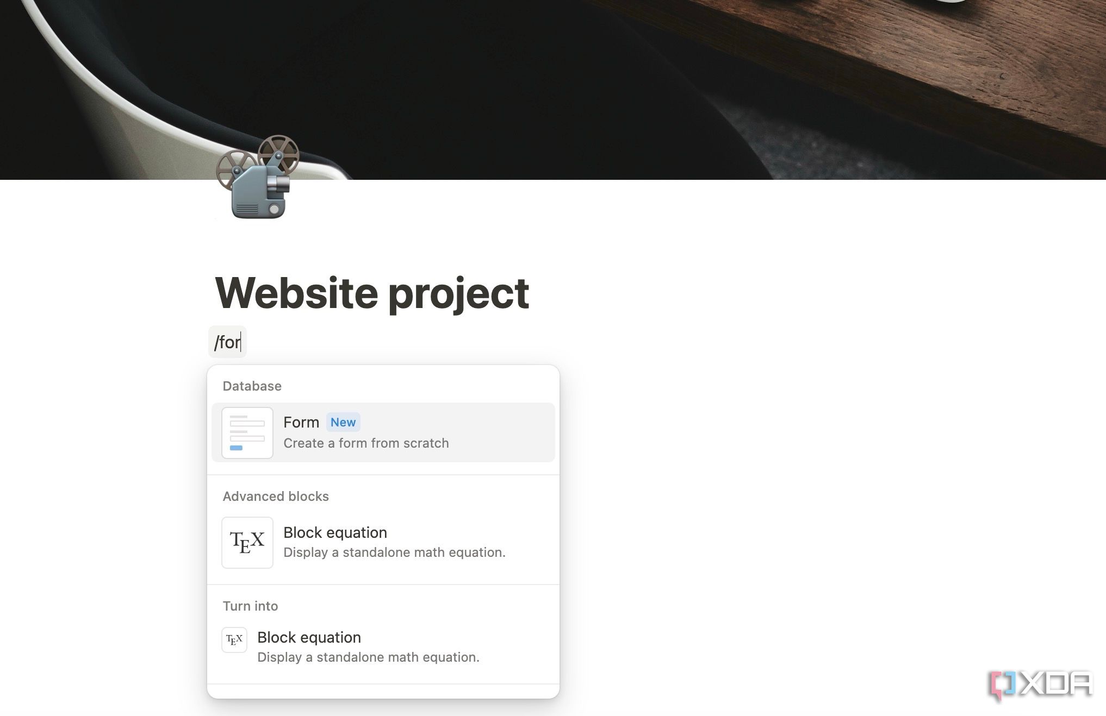1106x716 pixels.
Task: Click the TeX Block equation icon under Turn into
Action: (x=234, y=639)
